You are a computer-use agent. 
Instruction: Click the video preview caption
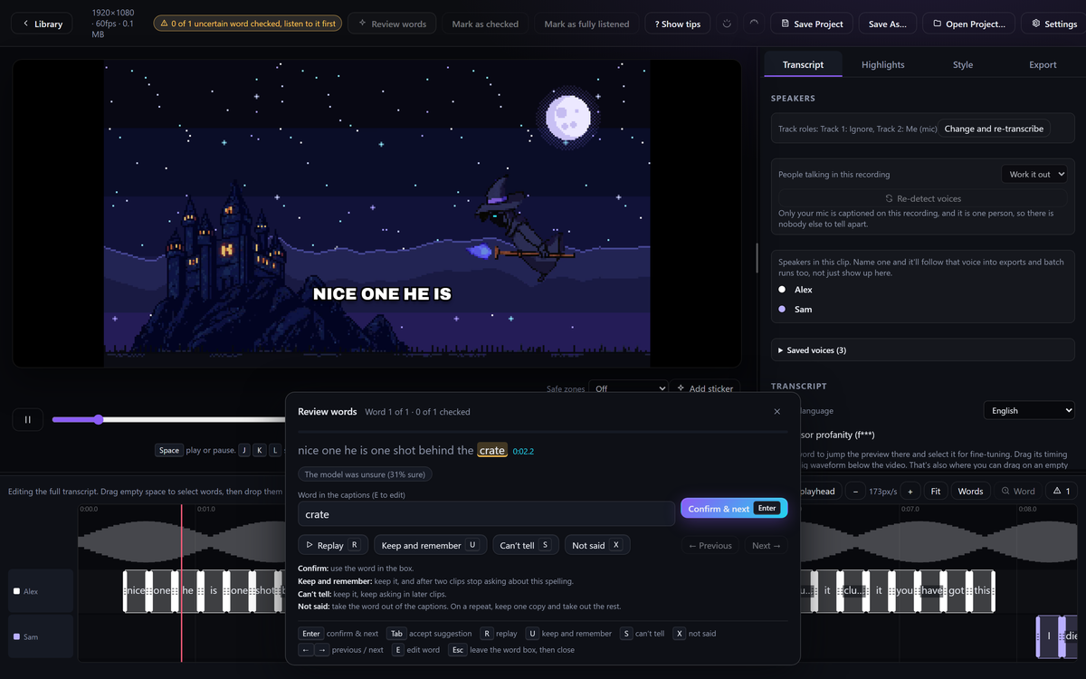[382, 294]
